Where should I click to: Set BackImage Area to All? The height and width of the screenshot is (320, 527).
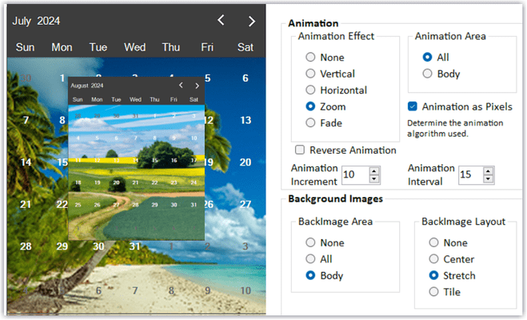coord(310,259)
